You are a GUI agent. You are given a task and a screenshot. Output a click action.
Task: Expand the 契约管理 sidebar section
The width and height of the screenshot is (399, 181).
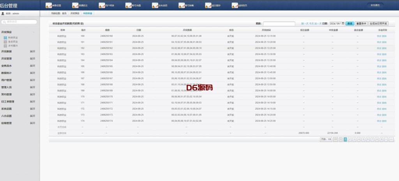click(33, 94)
